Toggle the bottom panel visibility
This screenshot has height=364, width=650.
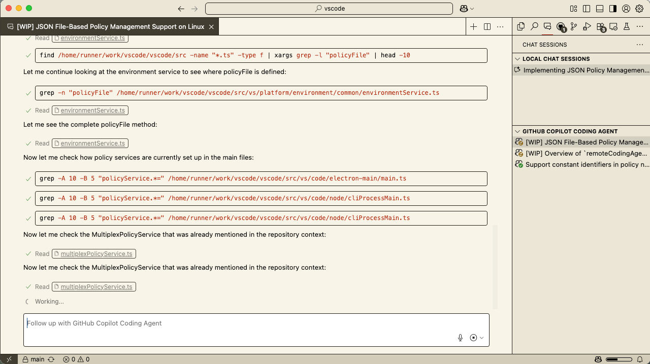pos(600,9)
